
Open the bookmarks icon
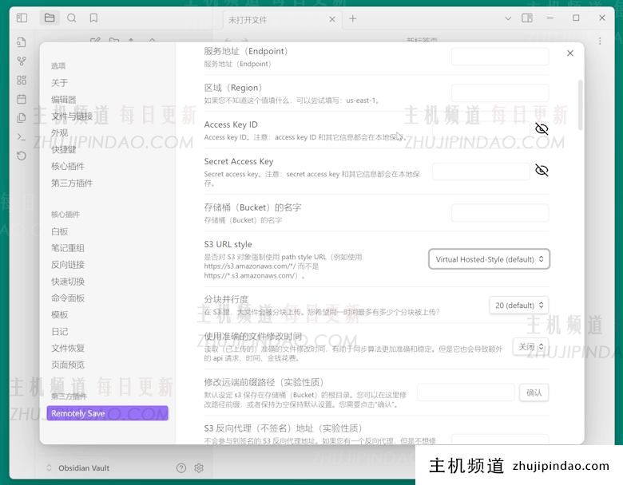point(93,18)
